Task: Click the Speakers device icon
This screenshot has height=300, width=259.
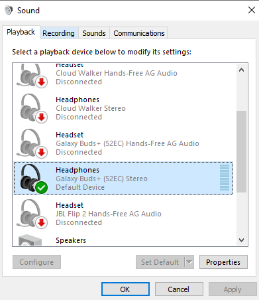Action: (x=30, y=240)
